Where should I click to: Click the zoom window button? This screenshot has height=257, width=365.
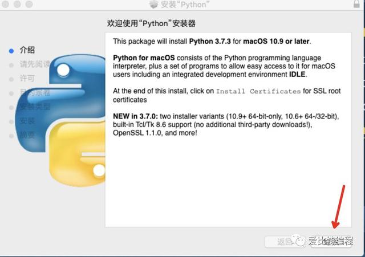(x=29, y=4)
